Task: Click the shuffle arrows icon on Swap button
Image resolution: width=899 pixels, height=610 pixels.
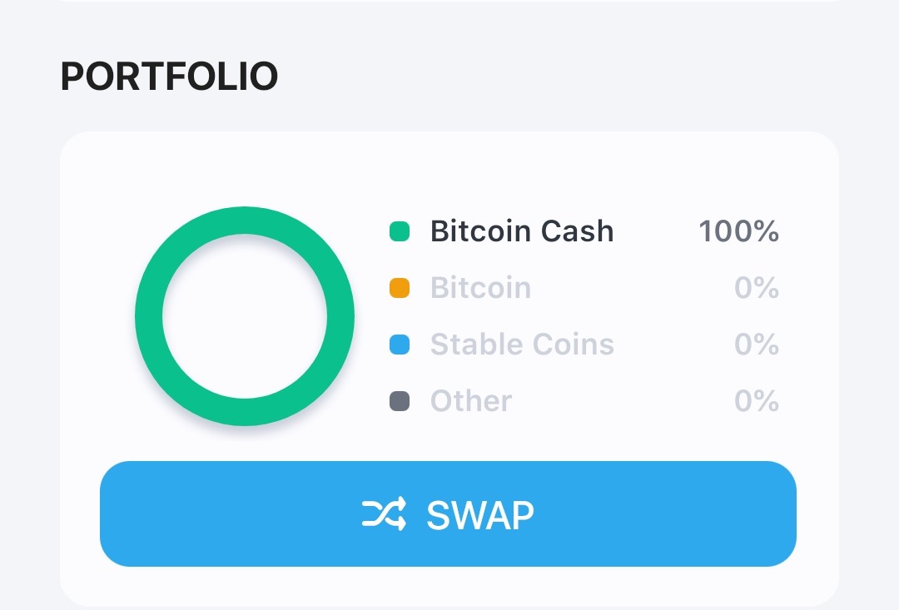Action: [x=384, y=513]
